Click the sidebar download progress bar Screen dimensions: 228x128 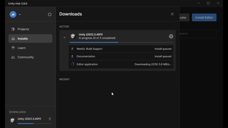pyautogui.click(x=35, y=124)
